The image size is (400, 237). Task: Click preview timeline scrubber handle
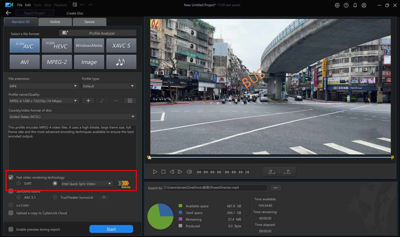point(149,157)
